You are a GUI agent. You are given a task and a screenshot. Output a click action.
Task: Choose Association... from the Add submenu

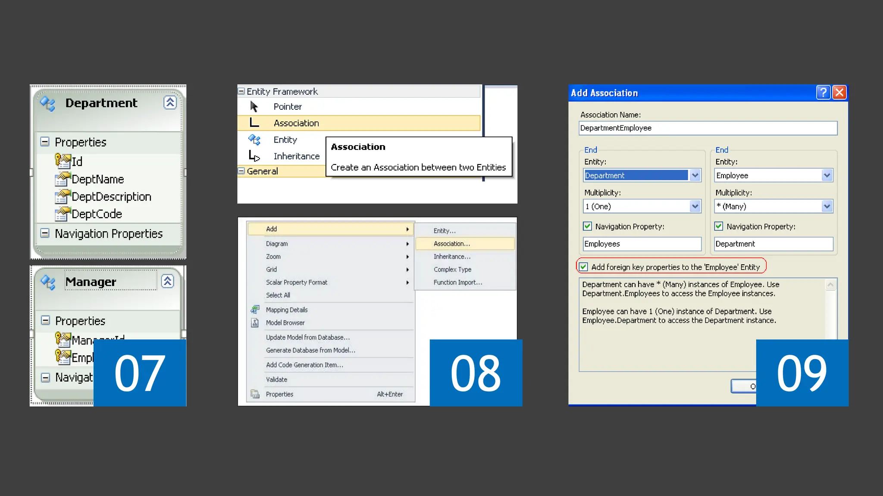451,244
